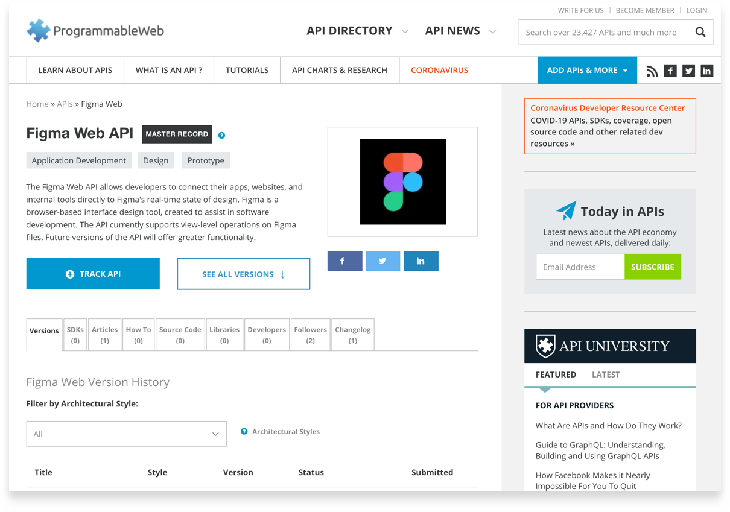Click the help icon beside MASTER RECORD
Viewport: 730px width, 512px height.
pos(221,135)
